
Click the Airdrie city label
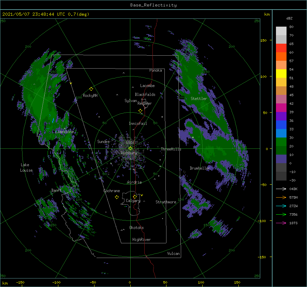(x=134, y=182)
